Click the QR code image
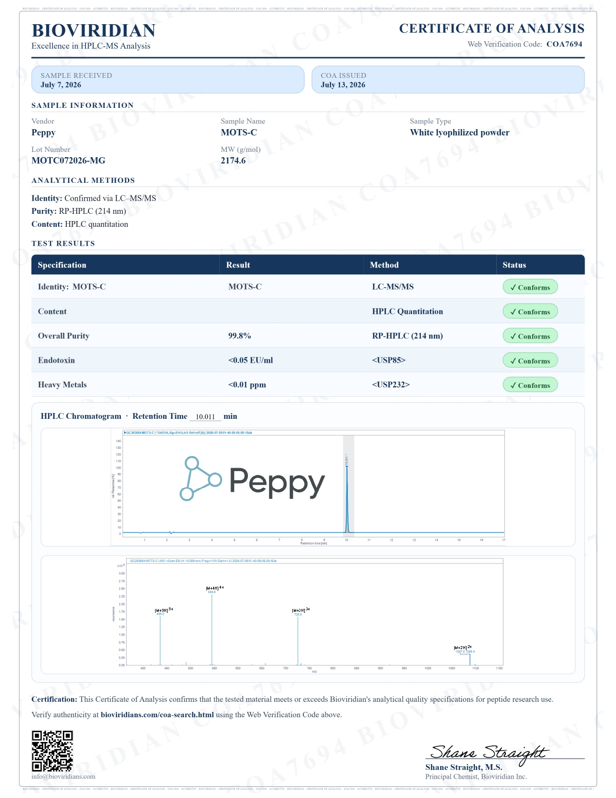Screen dimensions: 616x798 pyautogui.click(x=52, y=751)
